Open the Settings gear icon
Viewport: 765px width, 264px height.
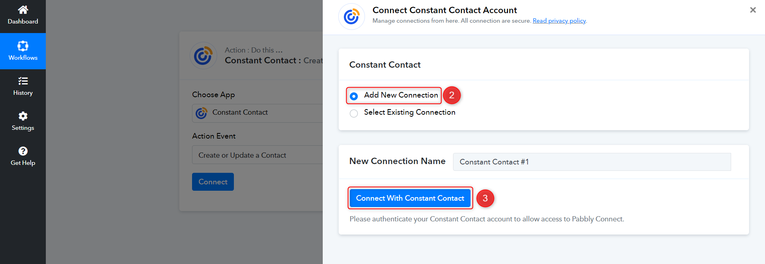coord(23,116)
